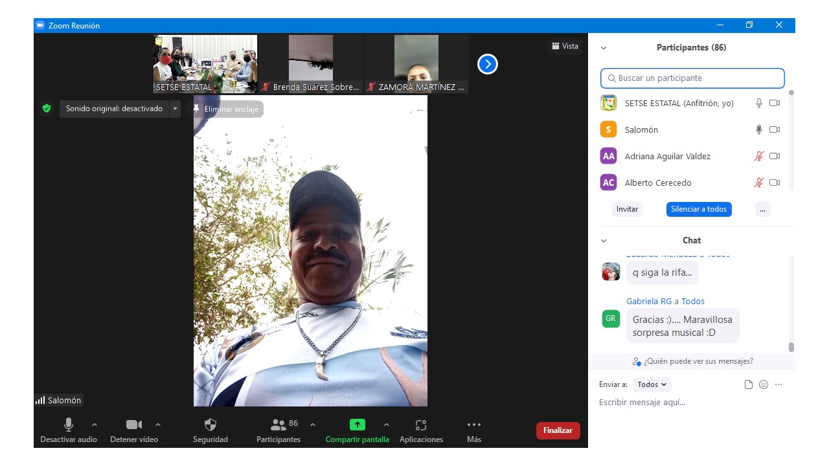Image resolution: width=829 pixels, height=466 pixels.
Task: Toggle SETSE ESTATAL microphone in participant list
Action: (759, 103)
